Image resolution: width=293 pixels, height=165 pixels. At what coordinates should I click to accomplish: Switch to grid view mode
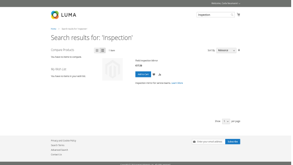(97, 50)
